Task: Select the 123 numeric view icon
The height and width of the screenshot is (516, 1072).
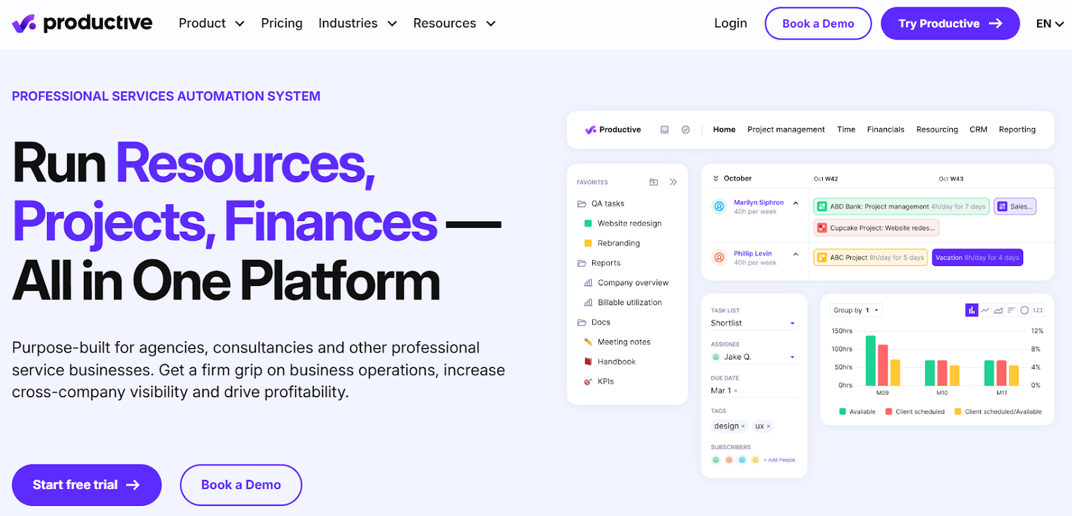Action: 1038,310
